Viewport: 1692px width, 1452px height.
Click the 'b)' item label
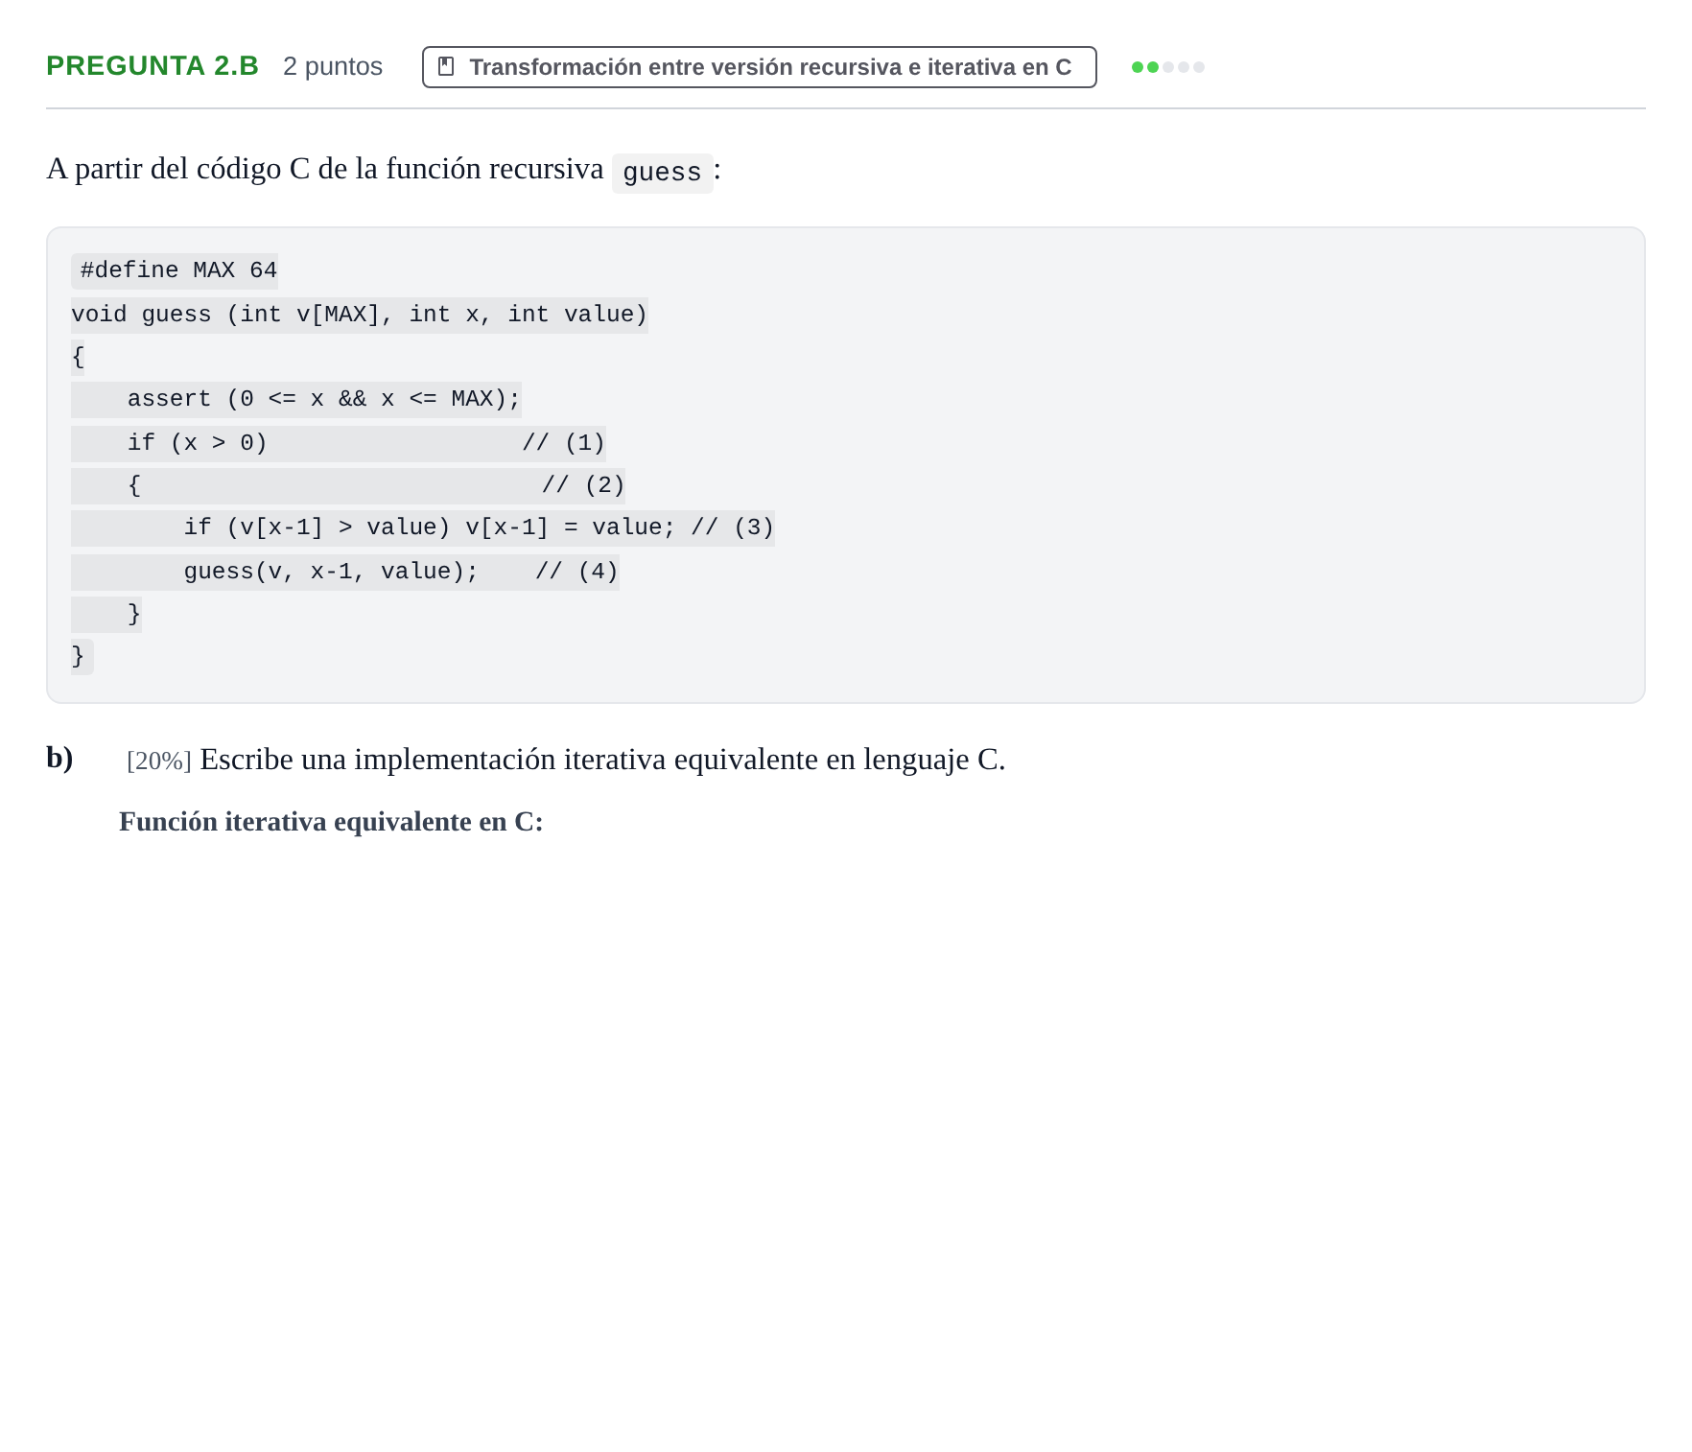59,758
